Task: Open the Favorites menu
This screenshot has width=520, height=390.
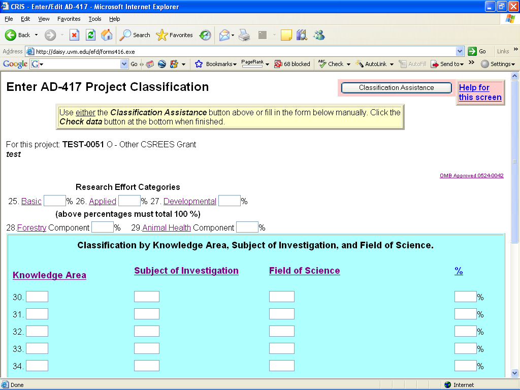Action: [x=69, y=19]
